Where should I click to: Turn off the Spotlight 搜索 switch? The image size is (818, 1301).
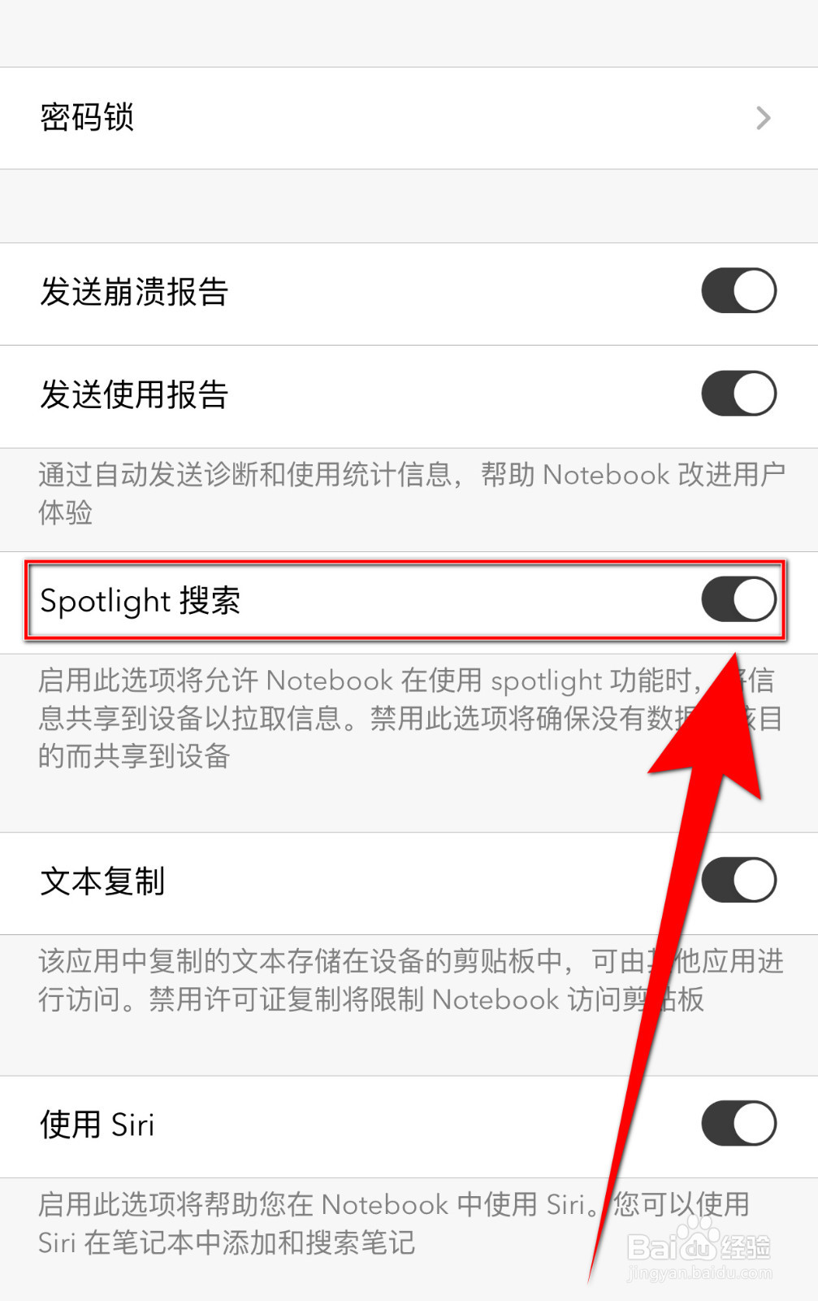click(x=738, y=599)
